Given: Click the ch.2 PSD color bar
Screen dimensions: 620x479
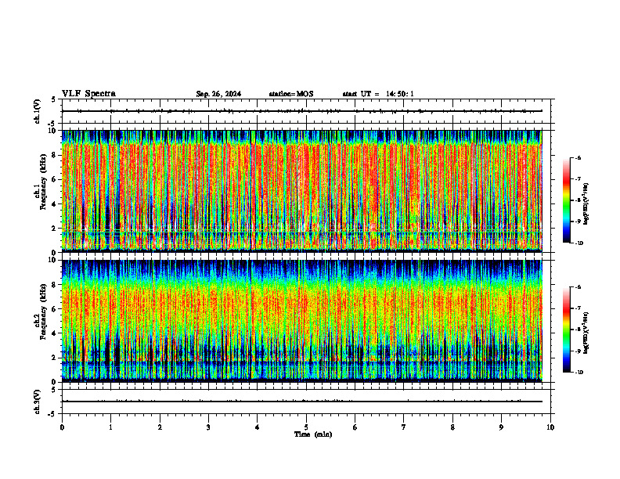Looking at the screenshot, I should [x=566, y=330].
